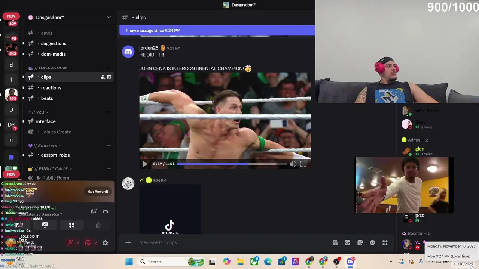Screen dimensions: 479x269
Task: Open the GIF picker
Action: click(x=348, y=242)
